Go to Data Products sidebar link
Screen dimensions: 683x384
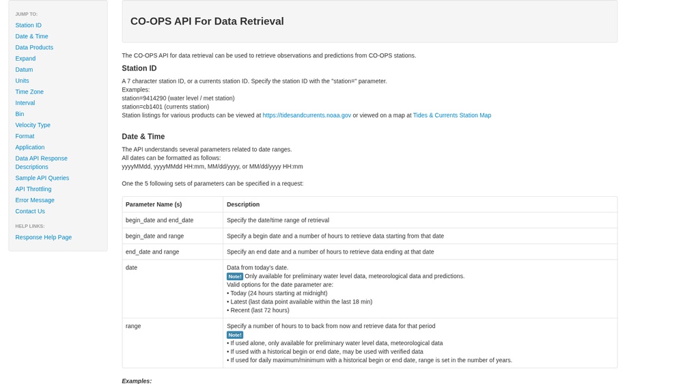click(34, 48)
